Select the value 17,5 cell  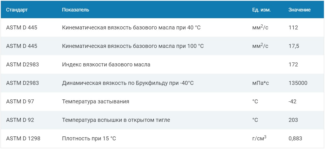point(294,46)
